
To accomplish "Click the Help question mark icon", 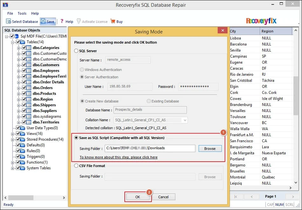I will [62, 21].
